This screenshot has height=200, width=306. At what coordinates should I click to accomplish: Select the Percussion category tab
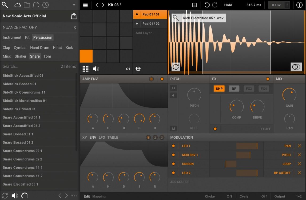(x=43, y=37)
